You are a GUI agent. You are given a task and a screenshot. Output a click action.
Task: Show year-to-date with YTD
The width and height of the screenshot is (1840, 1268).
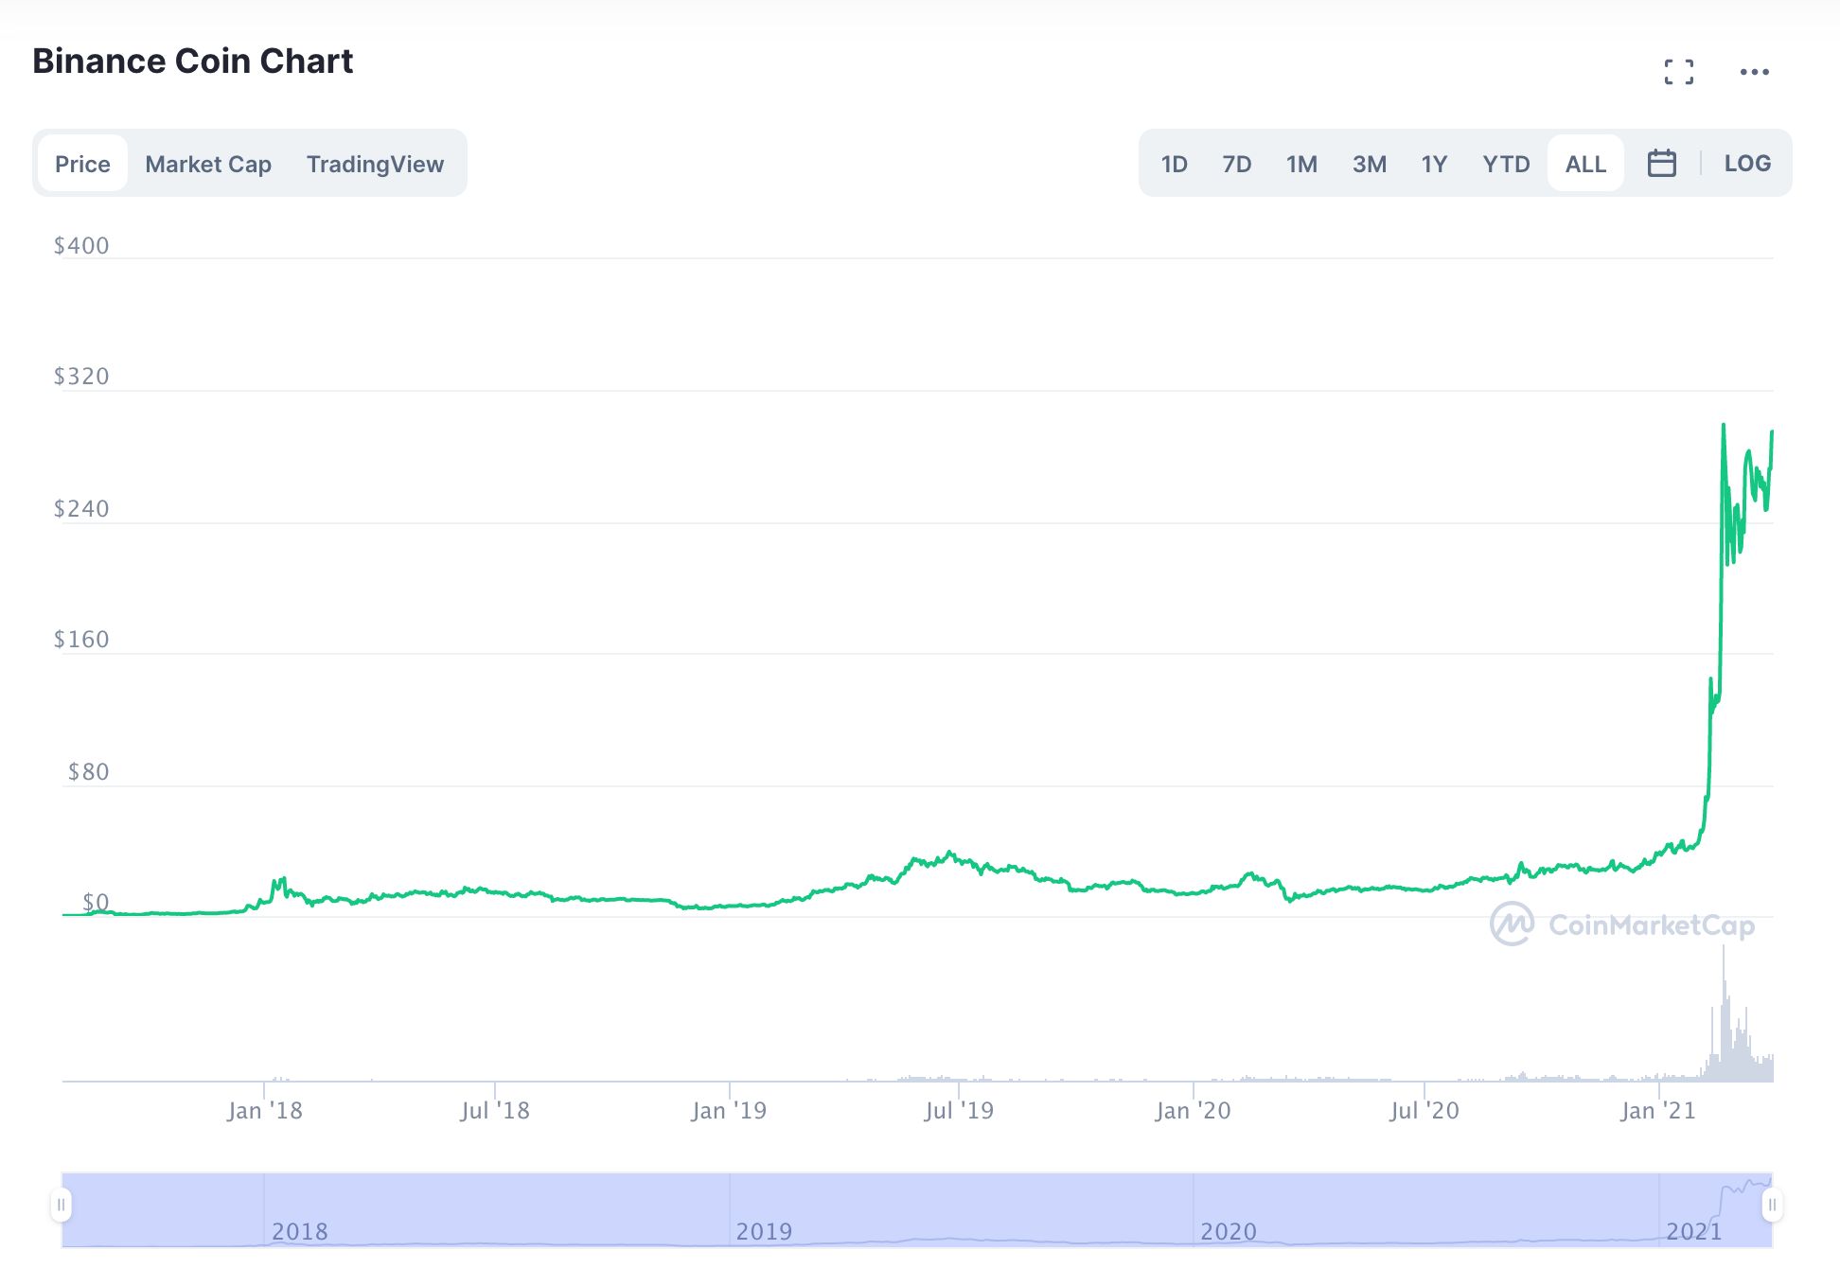pyautogui.click(x=1506, y=164)
